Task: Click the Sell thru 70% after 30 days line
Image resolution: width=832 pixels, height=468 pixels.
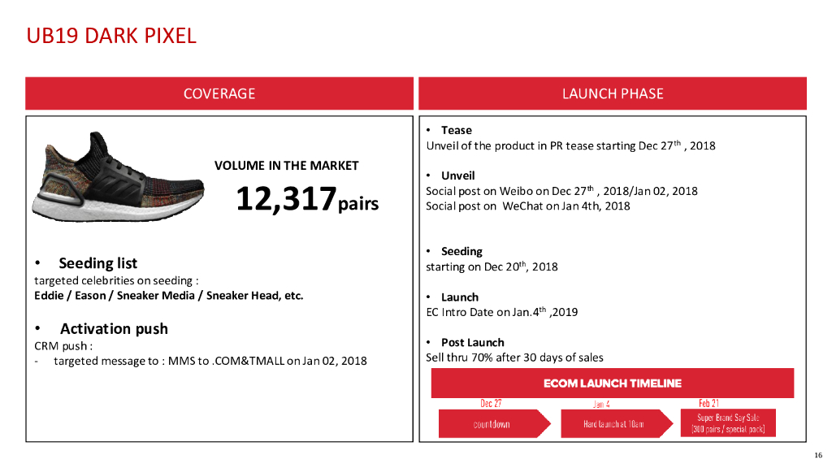Action: 514,357
